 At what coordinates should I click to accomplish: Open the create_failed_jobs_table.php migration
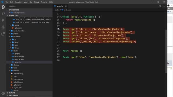[34, 19]
